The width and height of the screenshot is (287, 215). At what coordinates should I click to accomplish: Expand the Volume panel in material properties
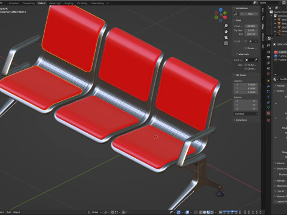279,163
